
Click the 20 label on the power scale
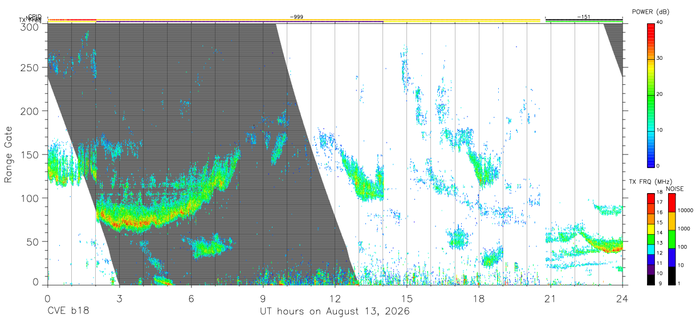point(660,94)
